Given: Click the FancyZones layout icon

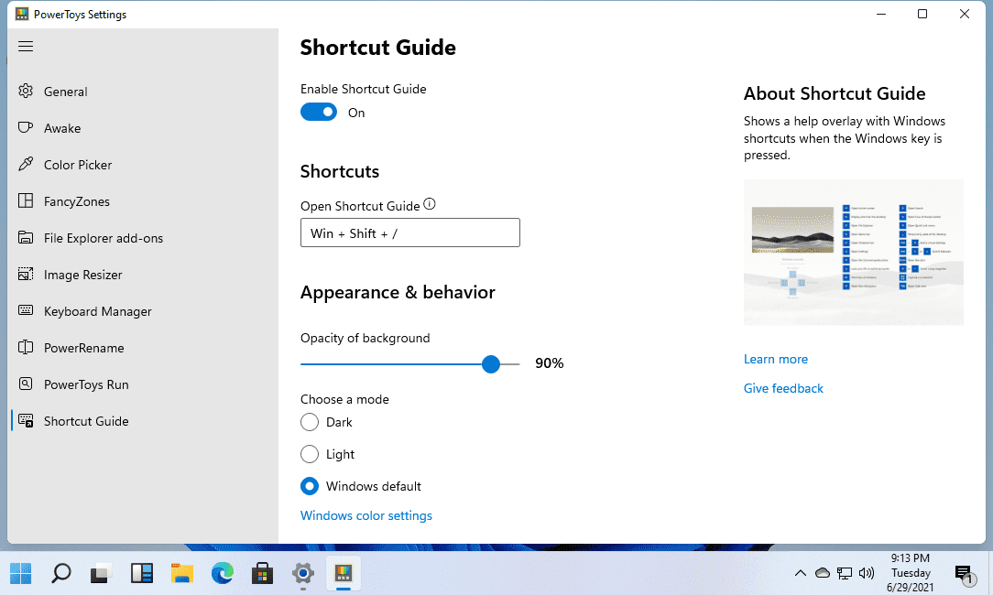Looking at the screenshot, I should pos(26,201).
